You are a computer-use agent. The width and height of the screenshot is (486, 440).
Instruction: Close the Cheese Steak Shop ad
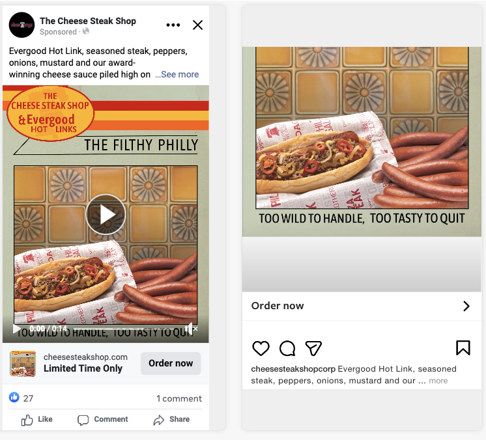pyautogui.click(x=198, y=25)
